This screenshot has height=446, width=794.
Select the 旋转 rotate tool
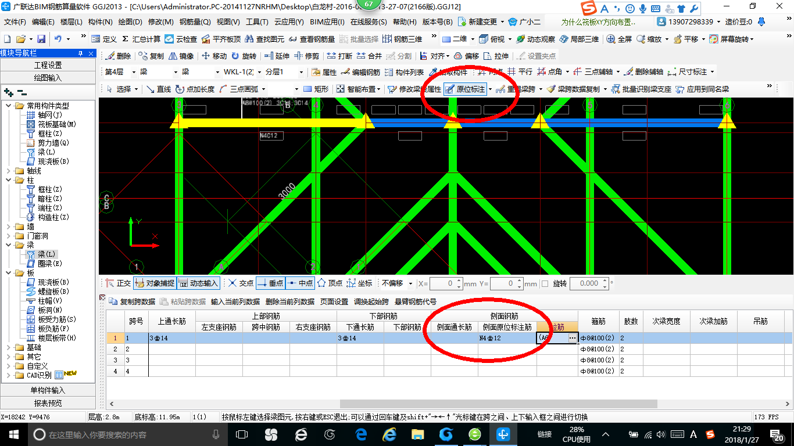pyautogui.click(x=244, y=56)
